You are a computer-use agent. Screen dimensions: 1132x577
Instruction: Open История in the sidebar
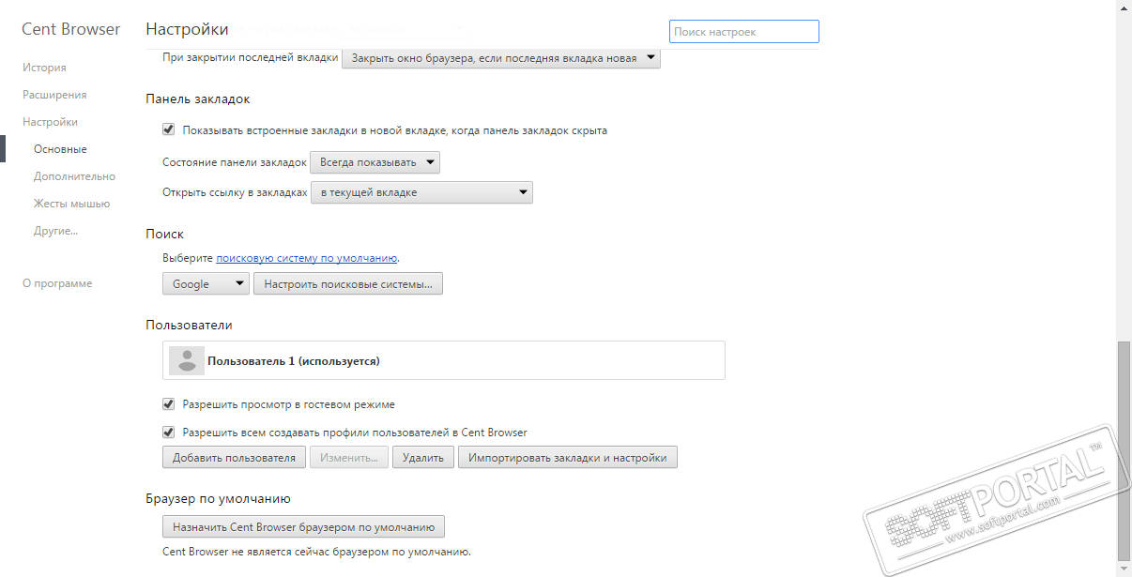(44, 68)
